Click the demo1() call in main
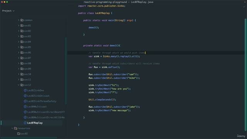The height and width of the screenshot is (139, 247). point(94,27)
